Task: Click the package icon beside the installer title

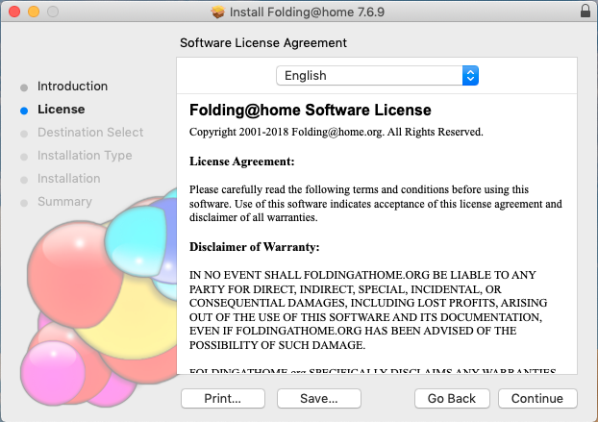Action: click(218, 12)
